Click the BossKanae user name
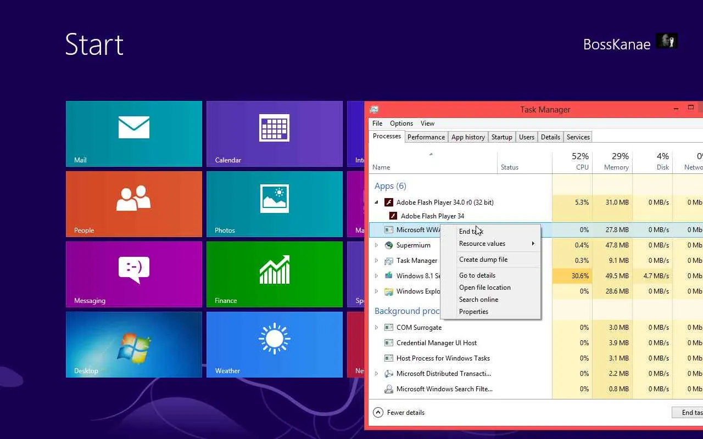 point(617,44)
